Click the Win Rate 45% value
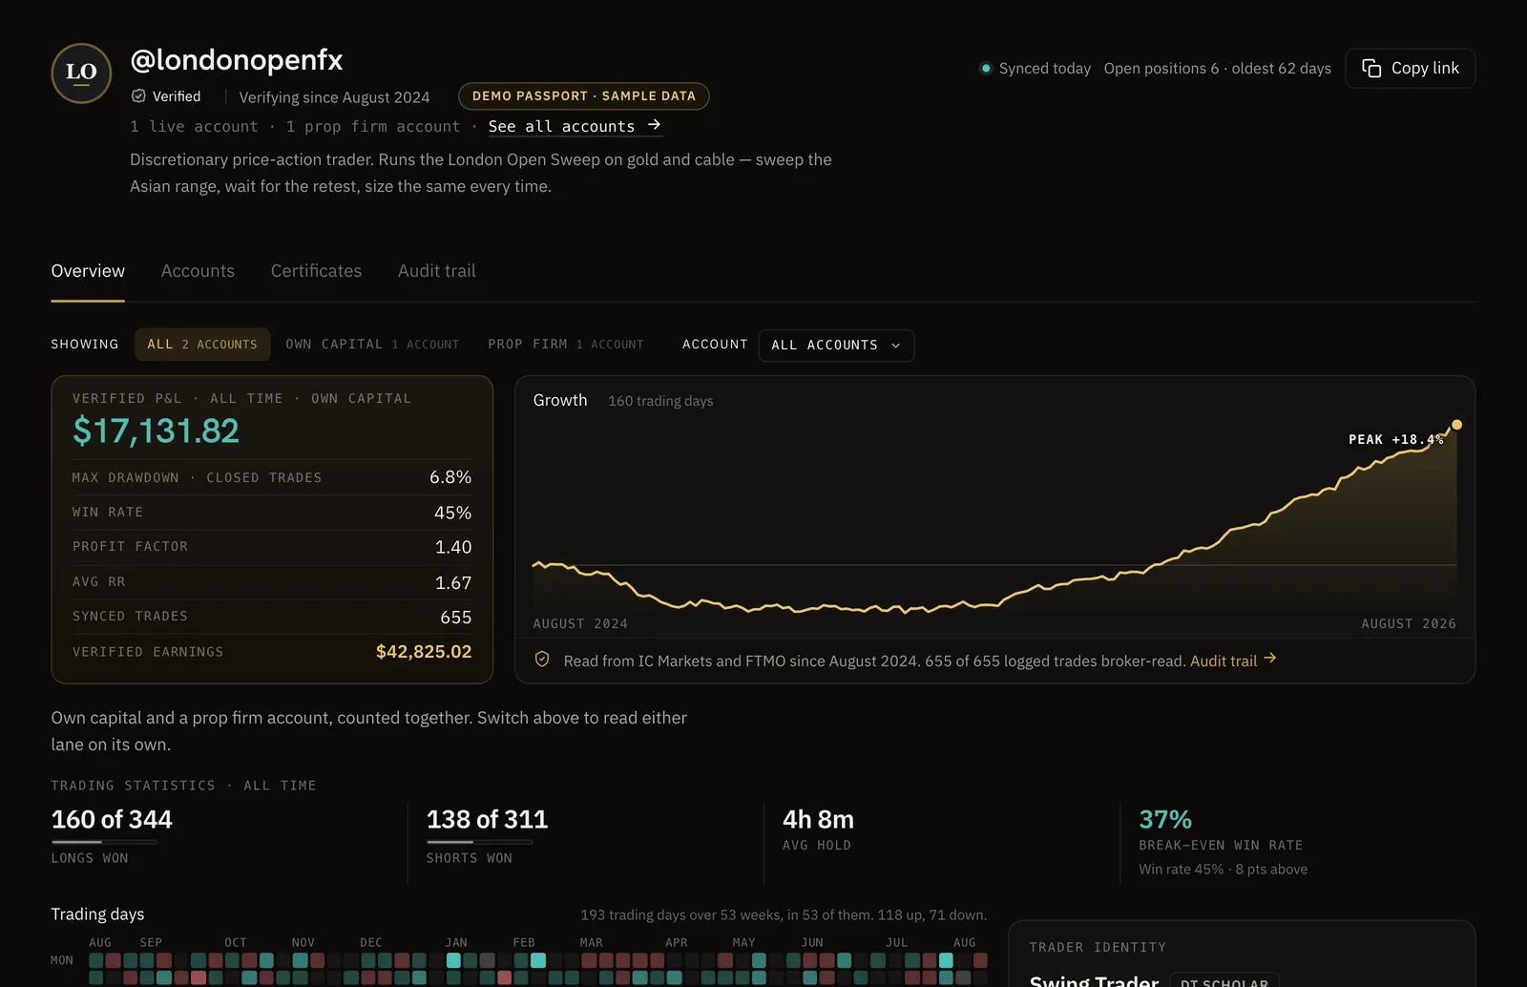Image resolution: width=1527 pixels, height=987 pixels. tap(452, 513)
